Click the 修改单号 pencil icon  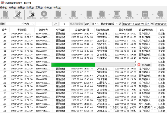[x=17, y=14]
